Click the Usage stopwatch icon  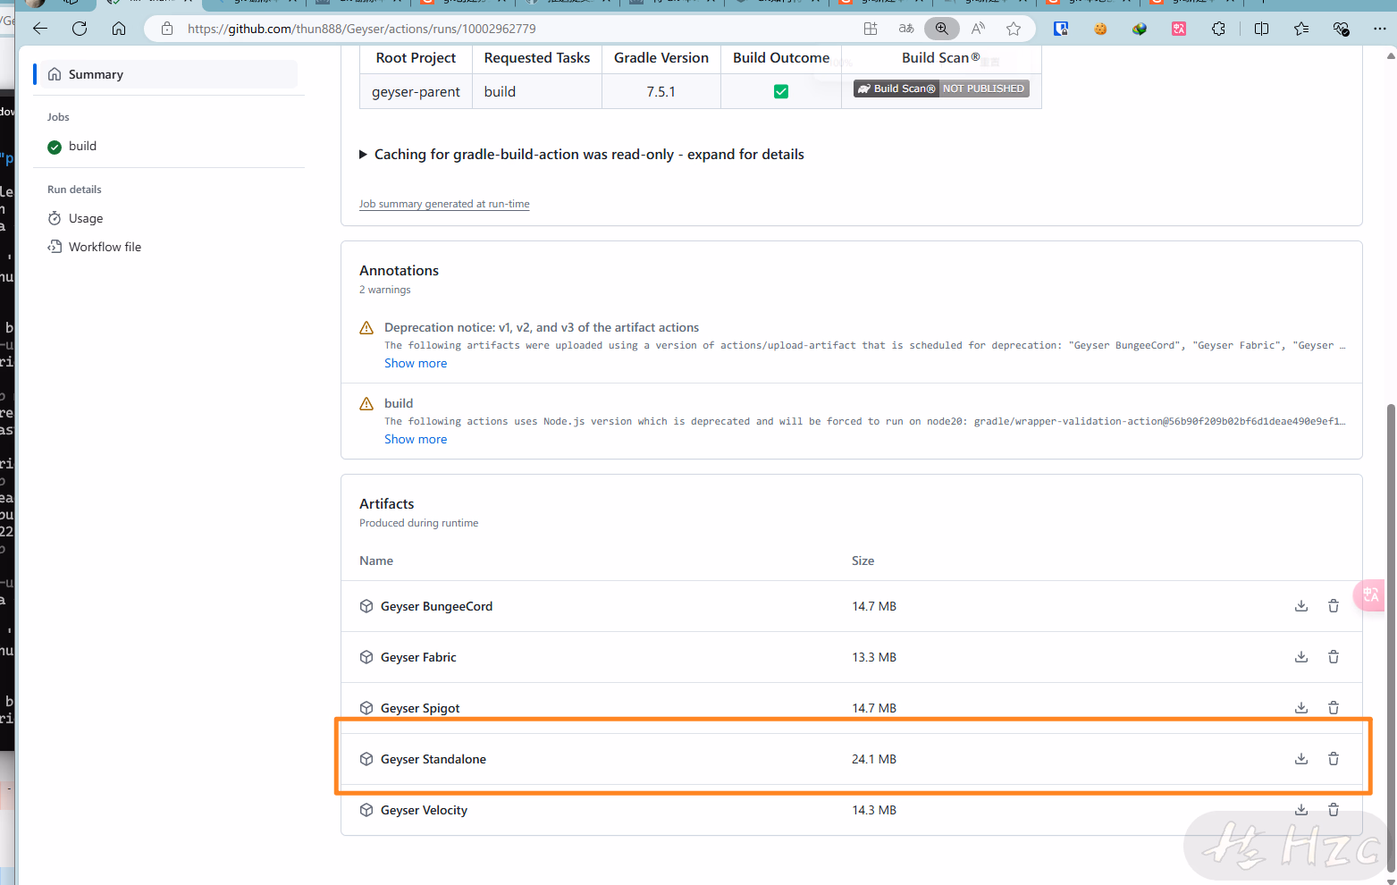tap(55, 218)
